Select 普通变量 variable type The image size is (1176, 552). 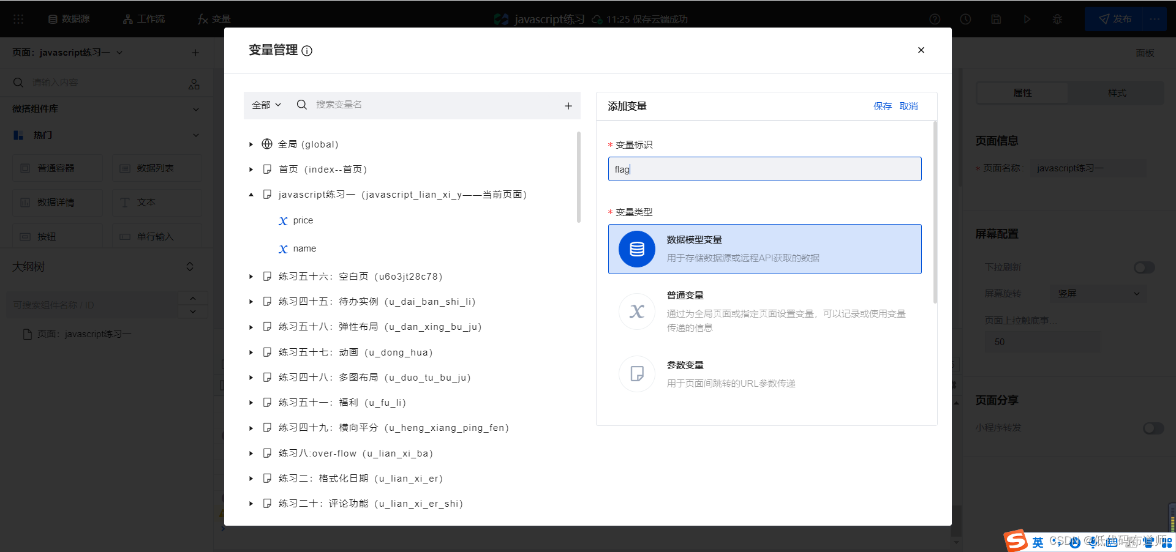tap(764, 311)
